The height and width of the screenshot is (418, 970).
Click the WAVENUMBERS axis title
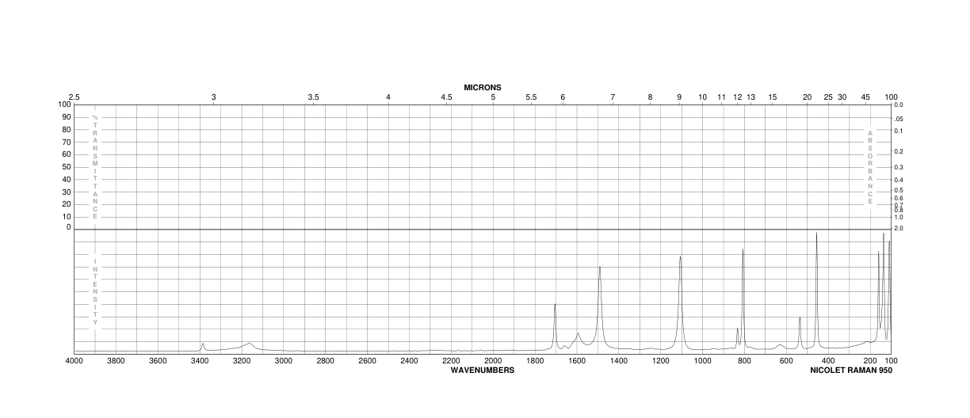tap(482, 370)
